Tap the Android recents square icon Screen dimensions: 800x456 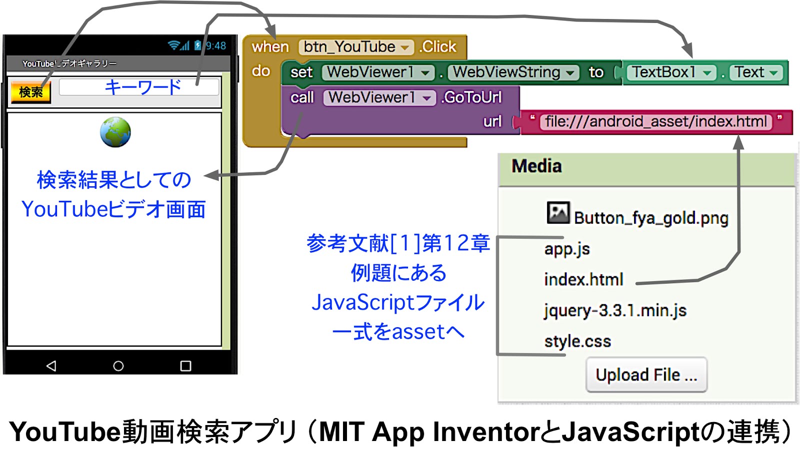tap(185, 366)
